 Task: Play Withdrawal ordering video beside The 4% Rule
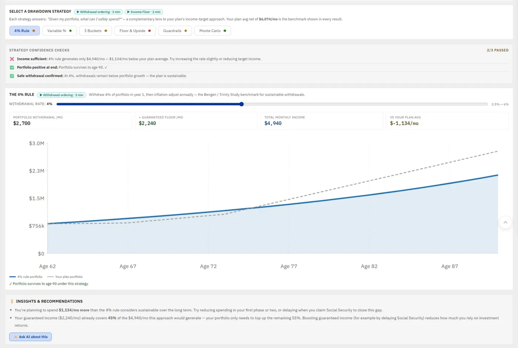coord(61,95)
